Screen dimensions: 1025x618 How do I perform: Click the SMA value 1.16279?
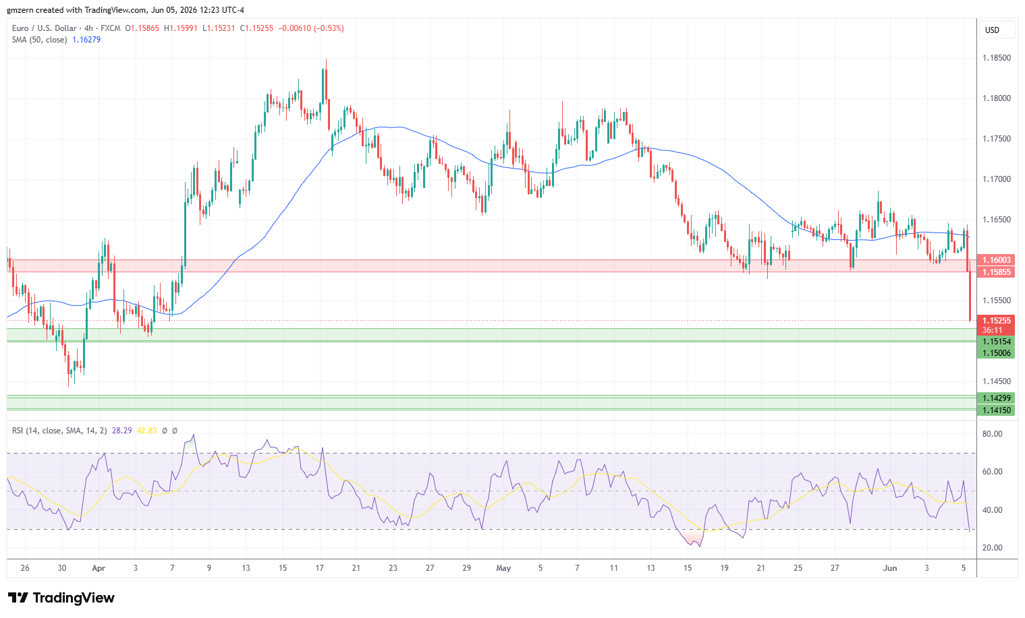click(86, 40)
